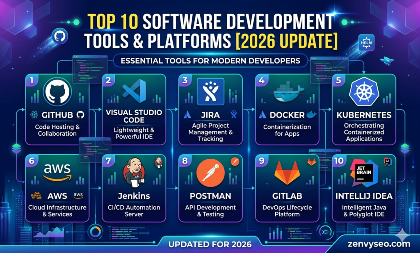Click the Visual Studio Code logo in card 2

(x=135, y=91)
